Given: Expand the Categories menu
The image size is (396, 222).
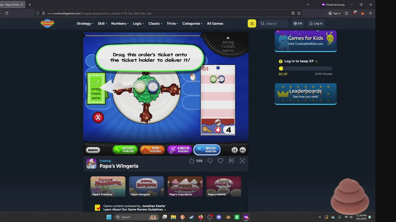Looking at the screenshot, I should [192, 23].
